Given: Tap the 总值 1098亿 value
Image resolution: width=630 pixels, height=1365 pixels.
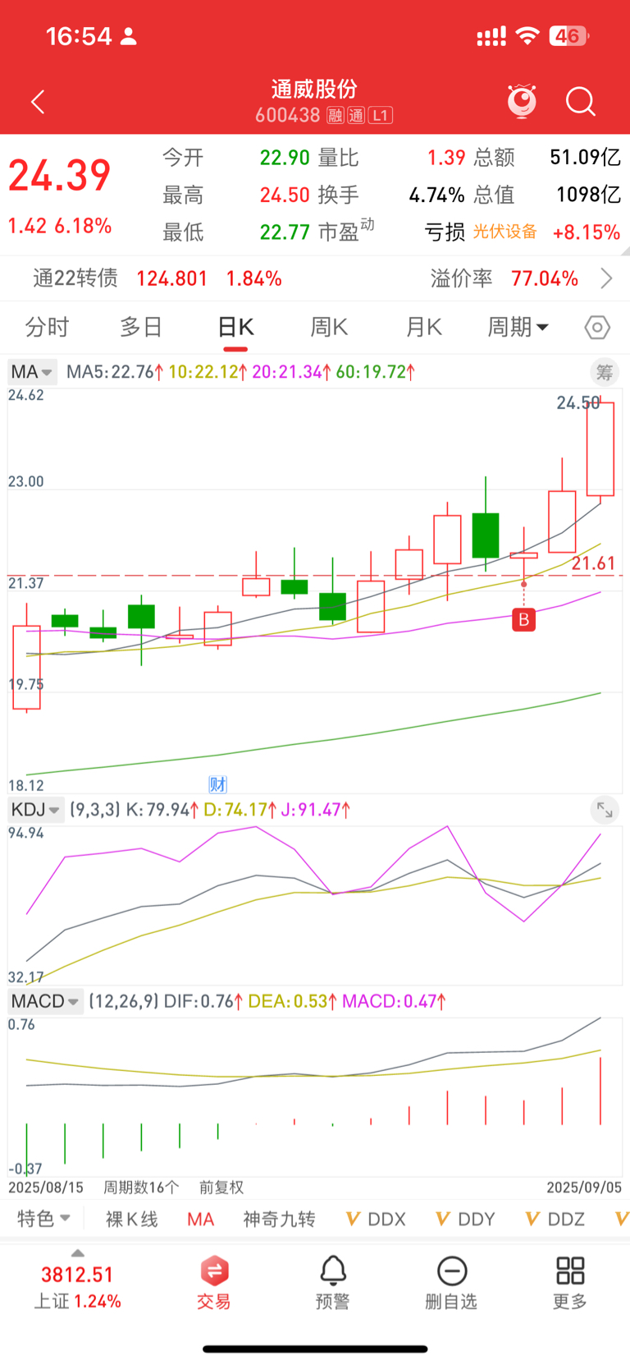Looking at the screenshot, I should (x=588, y=195).
